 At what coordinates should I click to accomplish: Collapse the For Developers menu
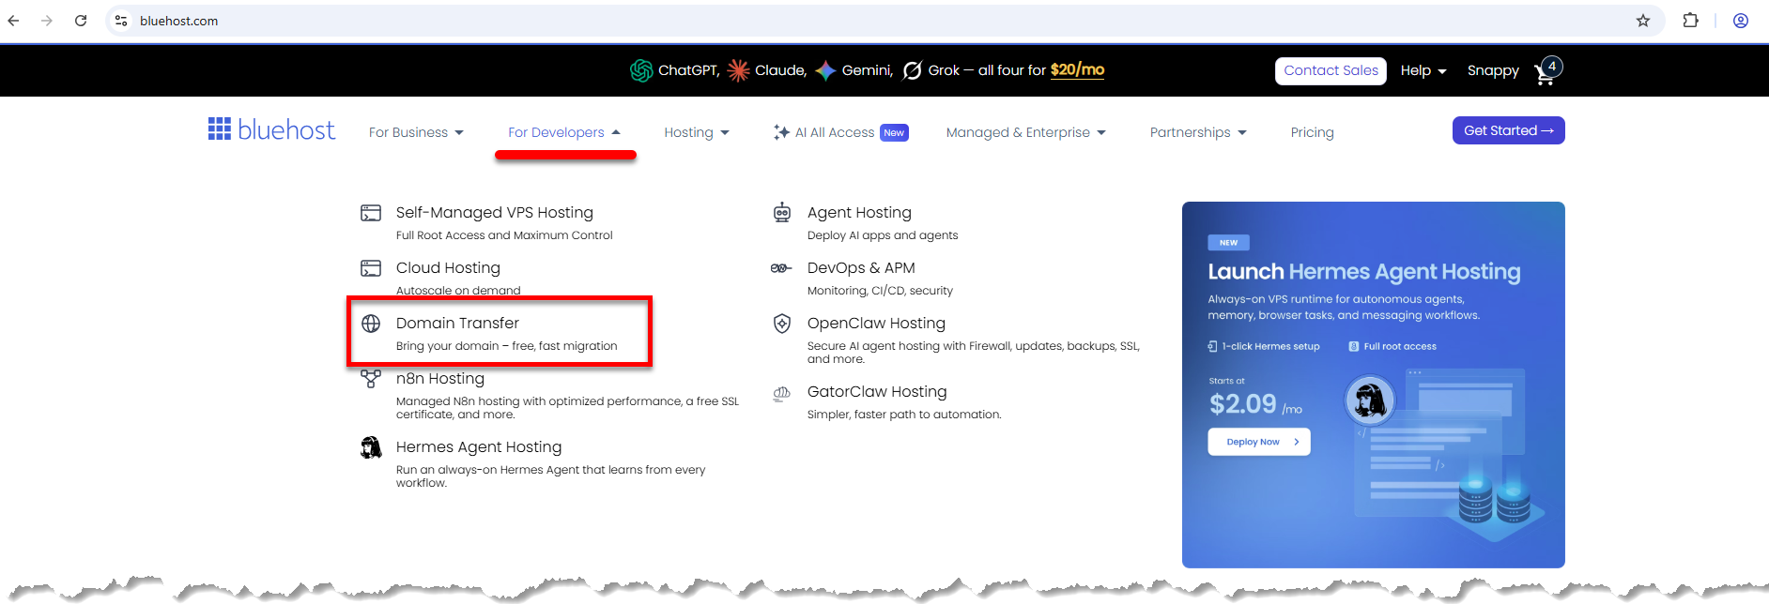click(x=564, y=132)
